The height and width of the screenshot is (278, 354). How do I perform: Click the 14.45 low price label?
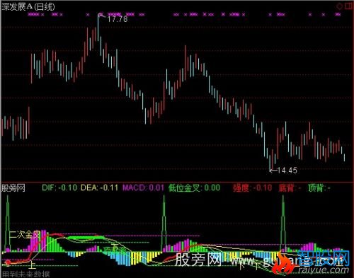click(x=287, y=170)
